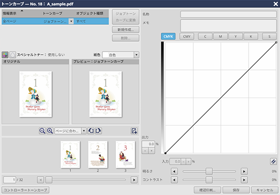This screenshot has height=195, width=280.
Task: Decrease input value with minus button
Action: point(184,161)
